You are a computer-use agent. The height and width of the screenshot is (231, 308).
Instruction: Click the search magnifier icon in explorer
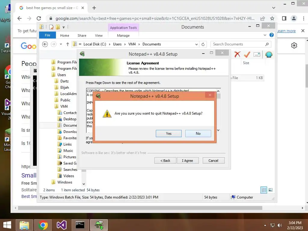point(267,44)
